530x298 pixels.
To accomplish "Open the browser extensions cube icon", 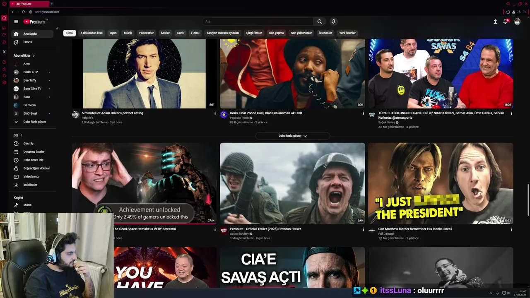I will (508, 12).
